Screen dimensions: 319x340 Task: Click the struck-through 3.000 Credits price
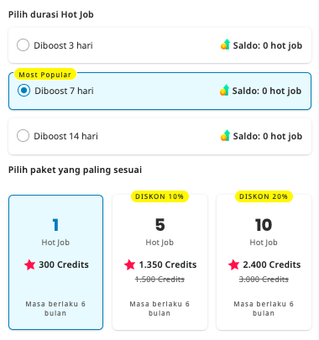pos(264,280)
